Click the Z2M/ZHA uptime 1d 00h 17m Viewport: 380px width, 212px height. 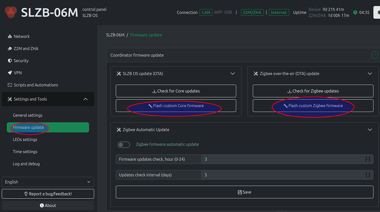pos(338,15)
